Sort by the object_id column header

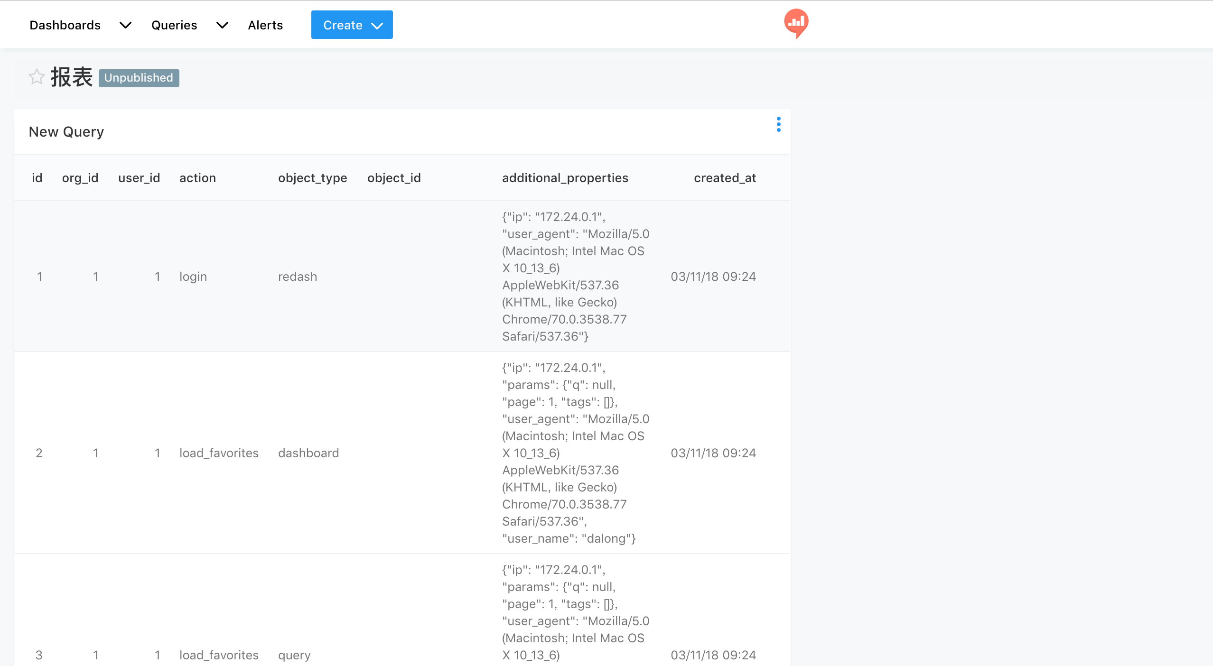click(394, 178)
